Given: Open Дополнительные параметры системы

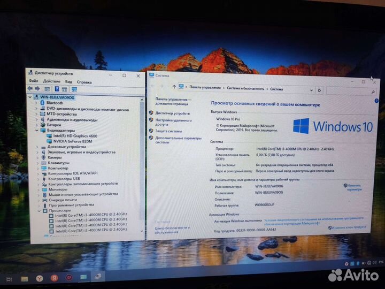Looking at the screenshot, I should click(x=178, y=140).
